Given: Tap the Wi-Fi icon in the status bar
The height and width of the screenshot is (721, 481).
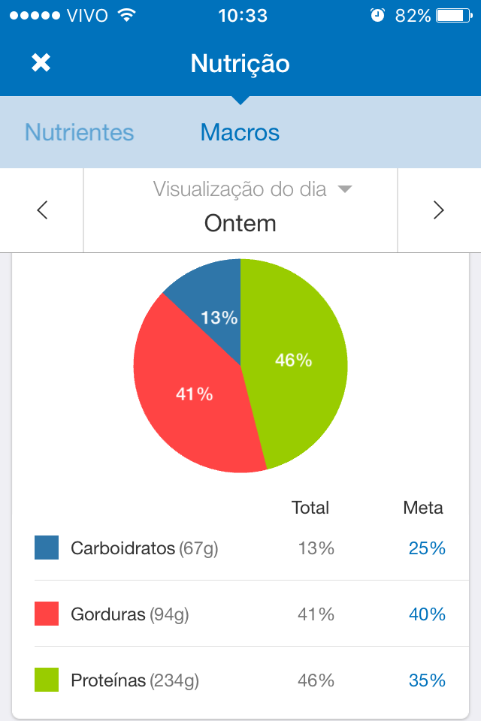Looking at the screenshot, I should click(x=126, y=15).
